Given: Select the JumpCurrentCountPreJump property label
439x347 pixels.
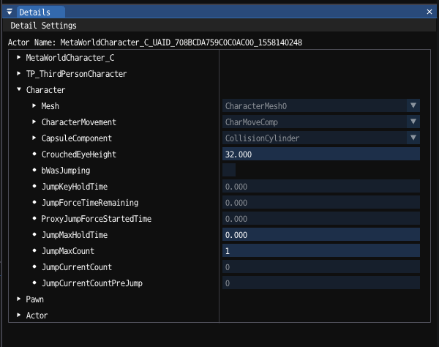Looking at the screenshot, I should 92,283.
